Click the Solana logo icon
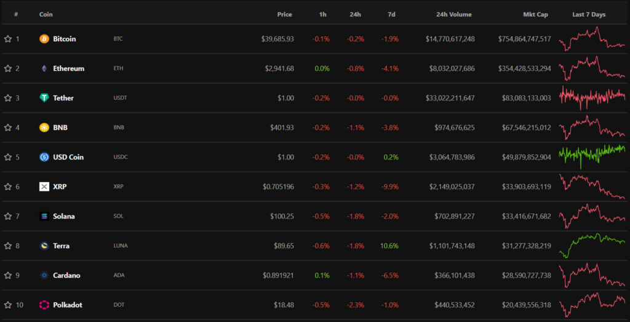 [x=44, y=216]
